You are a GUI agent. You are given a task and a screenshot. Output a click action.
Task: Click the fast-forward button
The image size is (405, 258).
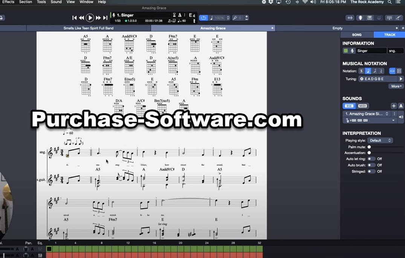pos(98,18)
